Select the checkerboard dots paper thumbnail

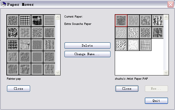click(25, 21)
